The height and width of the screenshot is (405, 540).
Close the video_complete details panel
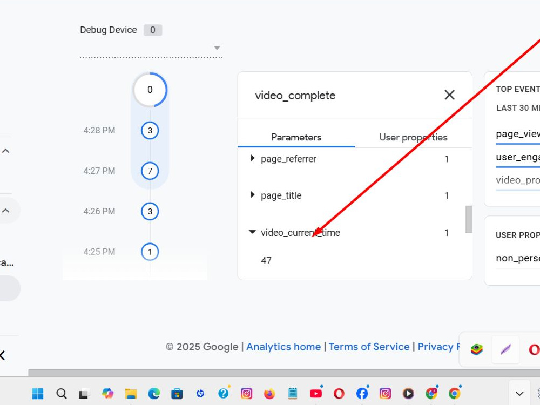pyautogui.click(x=449, y=94)
